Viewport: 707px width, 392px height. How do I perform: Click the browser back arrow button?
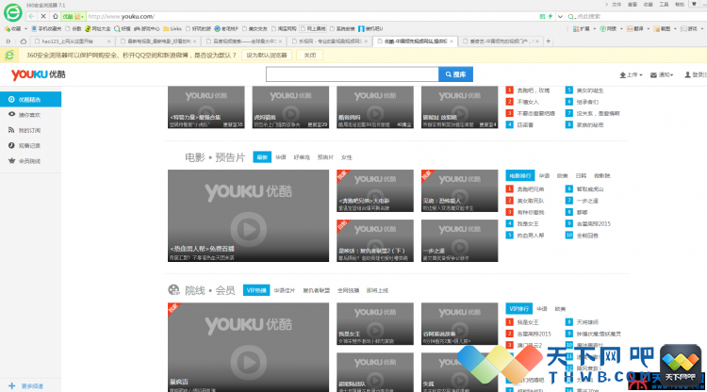pos(31,16)
